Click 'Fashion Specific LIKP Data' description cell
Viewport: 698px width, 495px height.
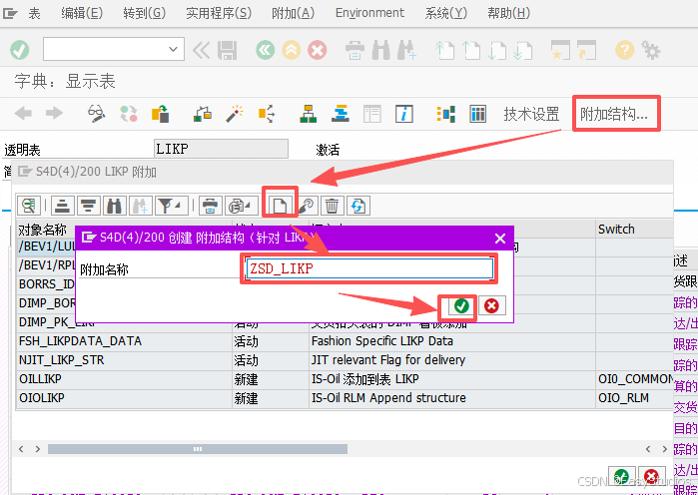click(x=452, y=341)
